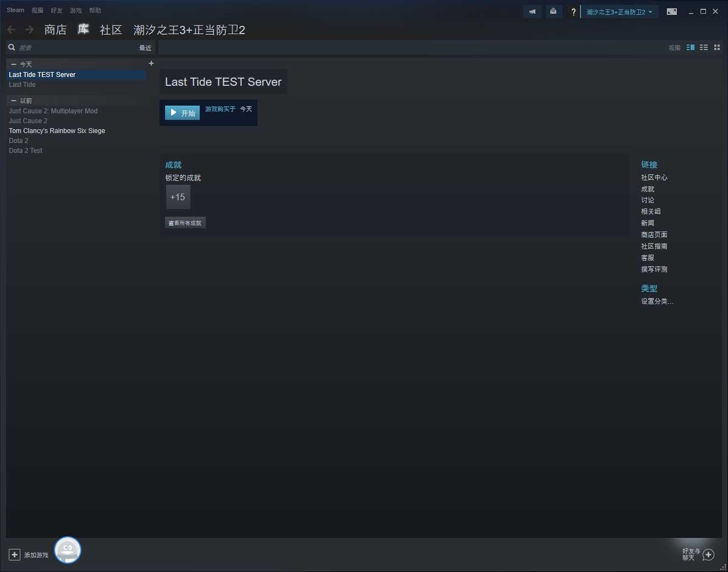Open the 讨论 link
Viewport: 728px width, 572px height.
tap(648, 200)
